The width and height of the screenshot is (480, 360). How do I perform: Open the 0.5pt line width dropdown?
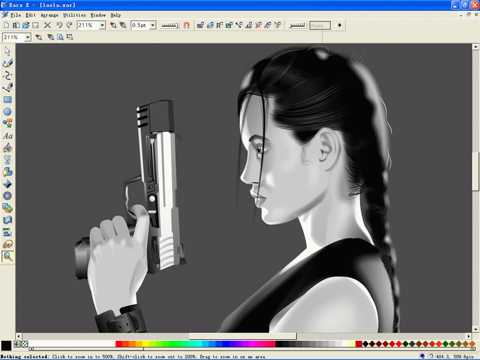pos(153,25)
